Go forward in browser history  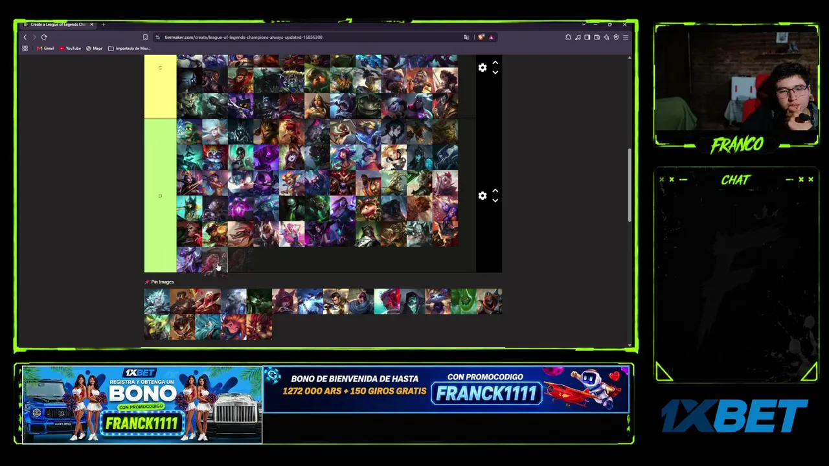click(34, 37)
